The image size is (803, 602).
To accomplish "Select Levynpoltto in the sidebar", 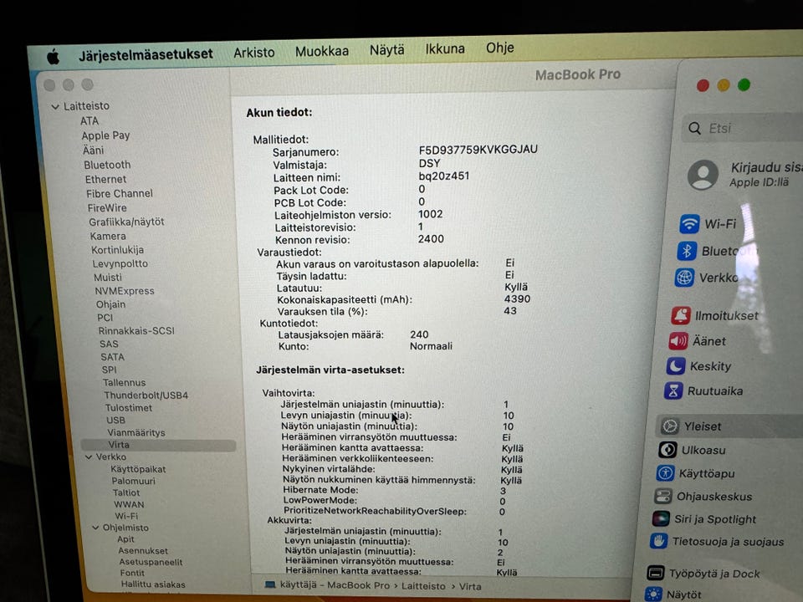I will click(120, 263).
